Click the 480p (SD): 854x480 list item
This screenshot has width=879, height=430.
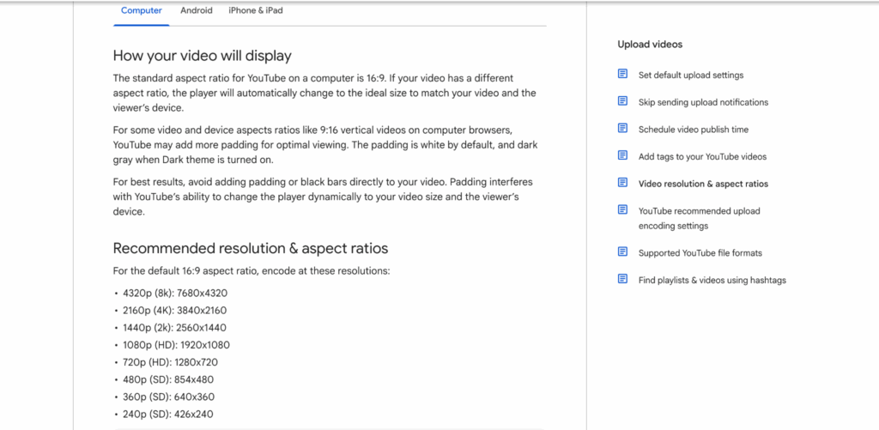[168, 379]
